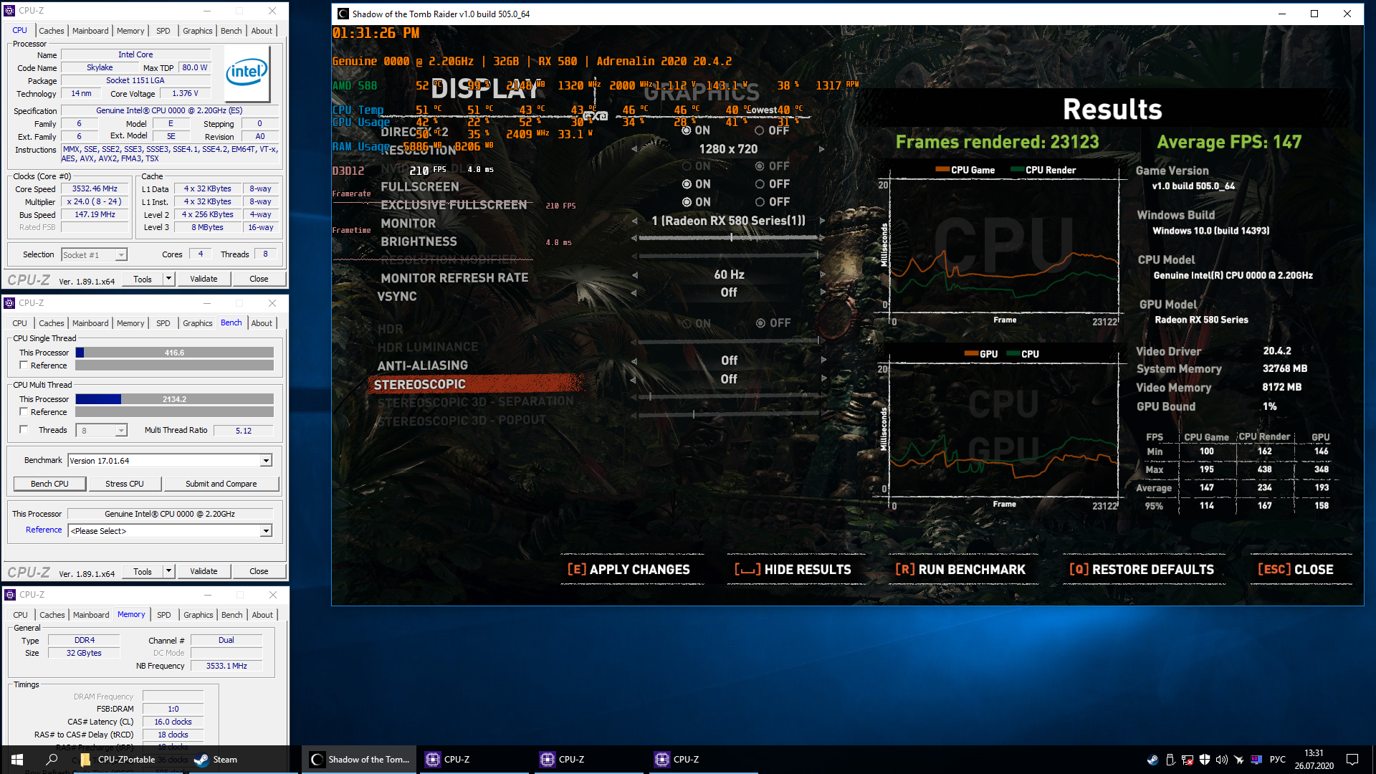Click the Intel logo in CPU-Z
Image resolution: width=1376 pixels, height=774 pixels.
pyautogui.click(x=247, y=73)
